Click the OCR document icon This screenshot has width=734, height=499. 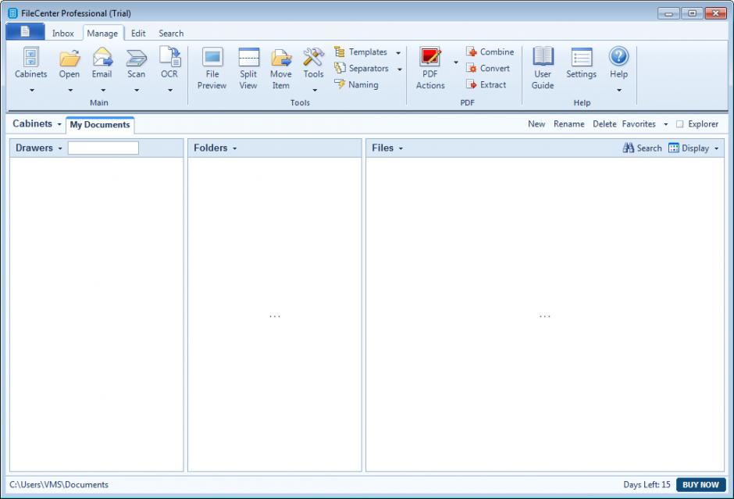point(169,57)
